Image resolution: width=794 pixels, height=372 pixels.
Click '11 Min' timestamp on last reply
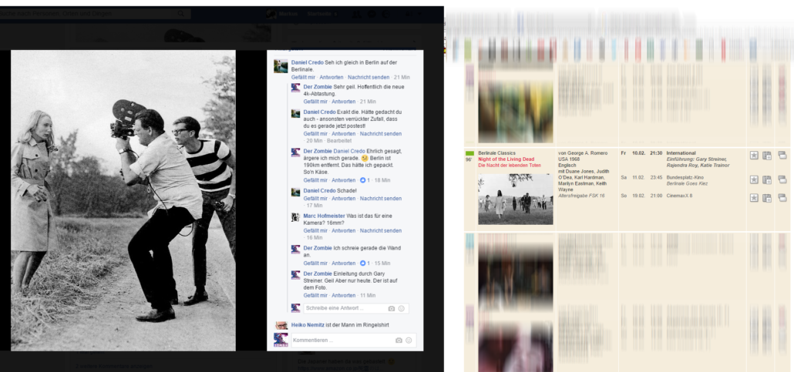(368, 295)
